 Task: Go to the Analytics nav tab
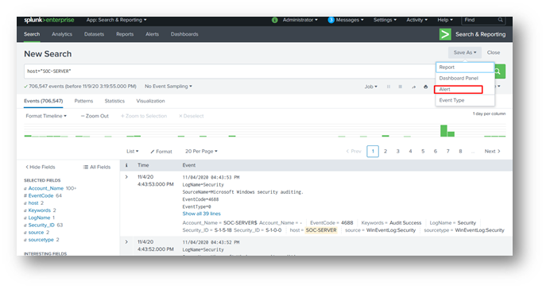tap(62, 34)
